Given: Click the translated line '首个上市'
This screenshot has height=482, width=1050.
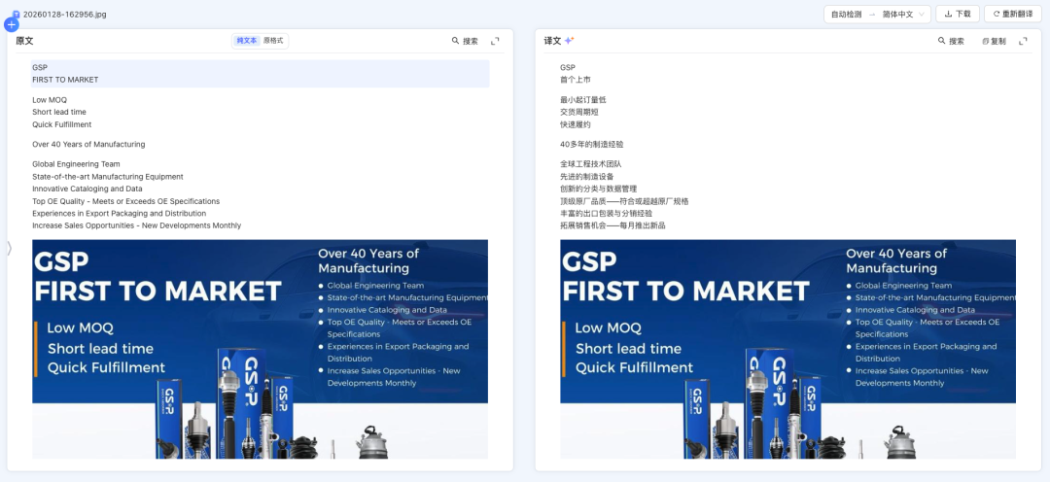Looking at the screenshot, I should (x=576, y=80).
